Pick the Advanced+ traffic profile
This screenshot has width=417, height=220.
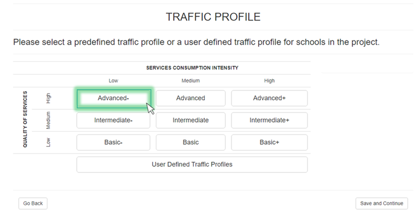click(x=269, y=98)
